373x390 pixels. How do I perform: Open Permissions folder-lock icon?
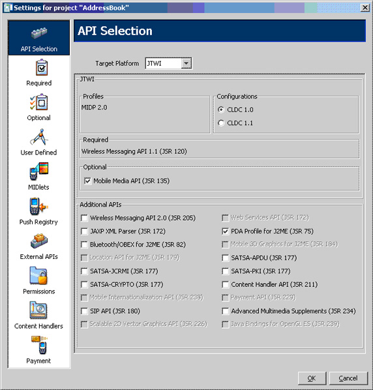[38, 276]
